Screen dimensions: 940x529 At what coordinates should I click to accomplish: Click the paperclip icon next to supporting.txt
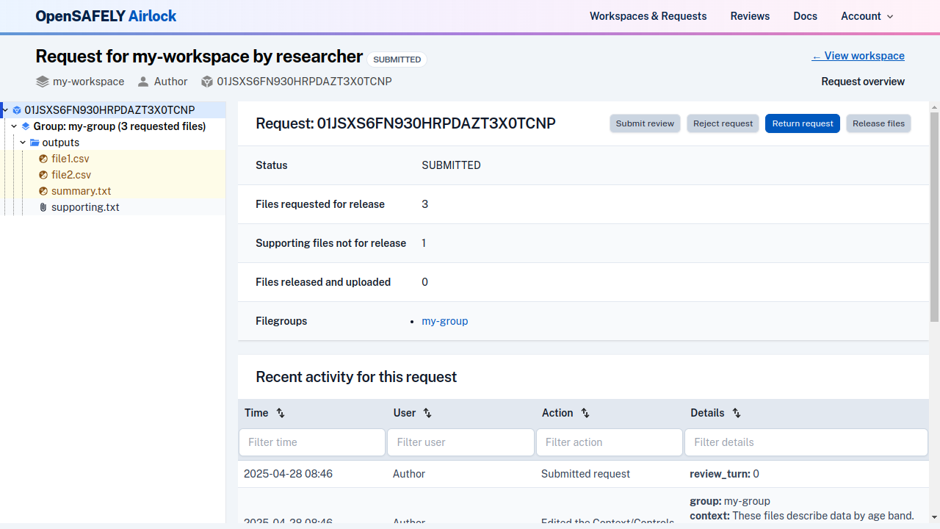(x=43, y=207)
